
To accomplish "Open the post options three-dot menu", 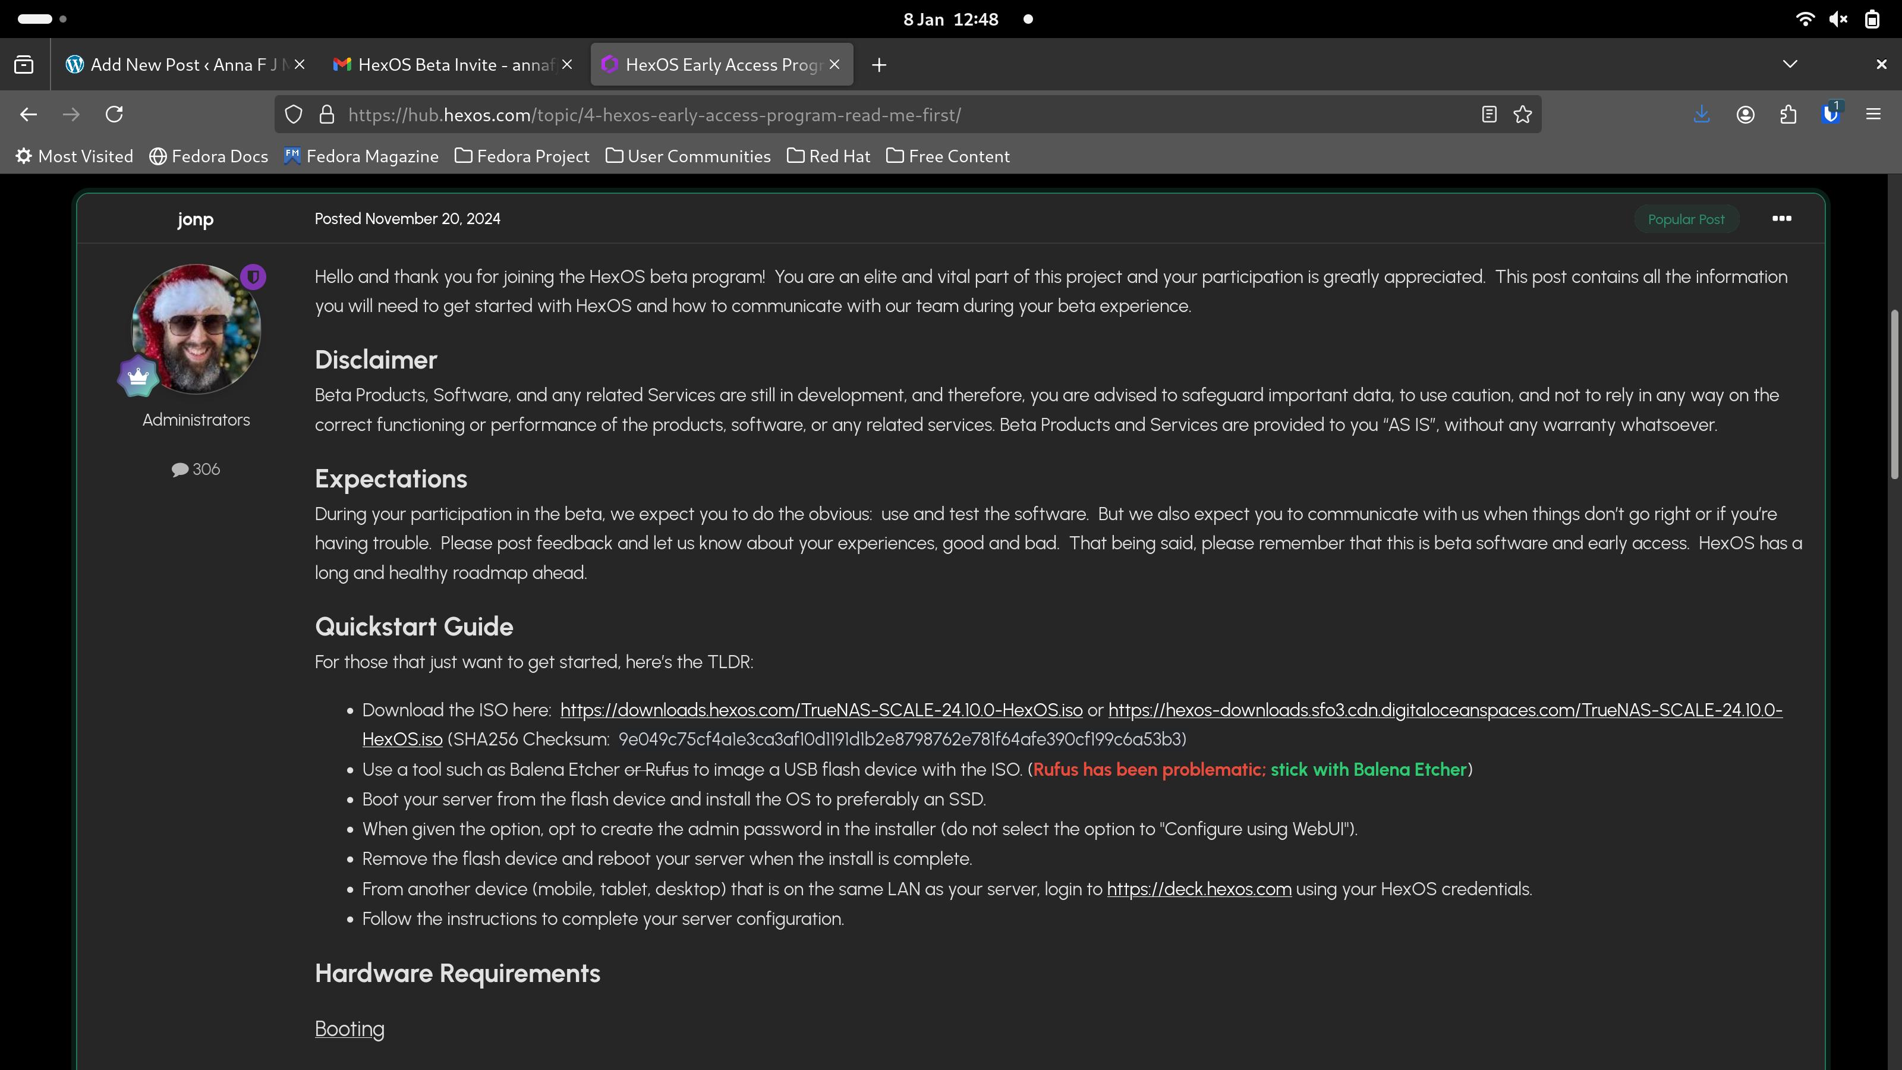I will tap(1782, 219).
